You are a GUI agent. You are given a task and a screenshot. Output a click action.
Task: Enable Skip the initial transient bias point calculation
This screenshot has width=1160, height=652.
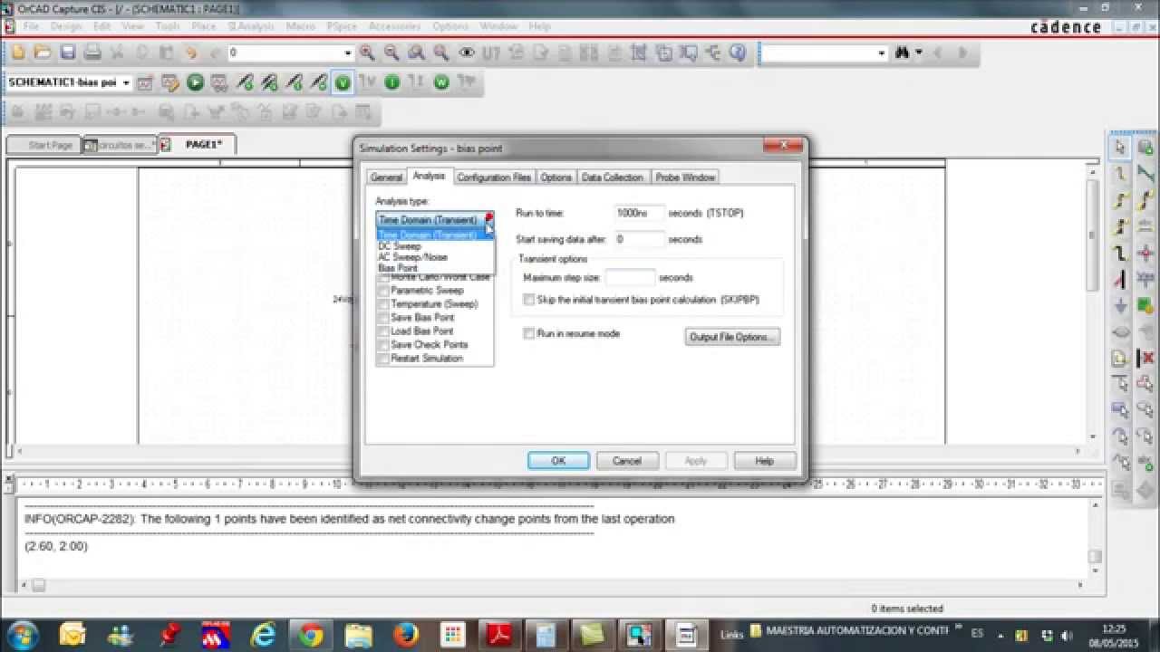pos(529,299)
